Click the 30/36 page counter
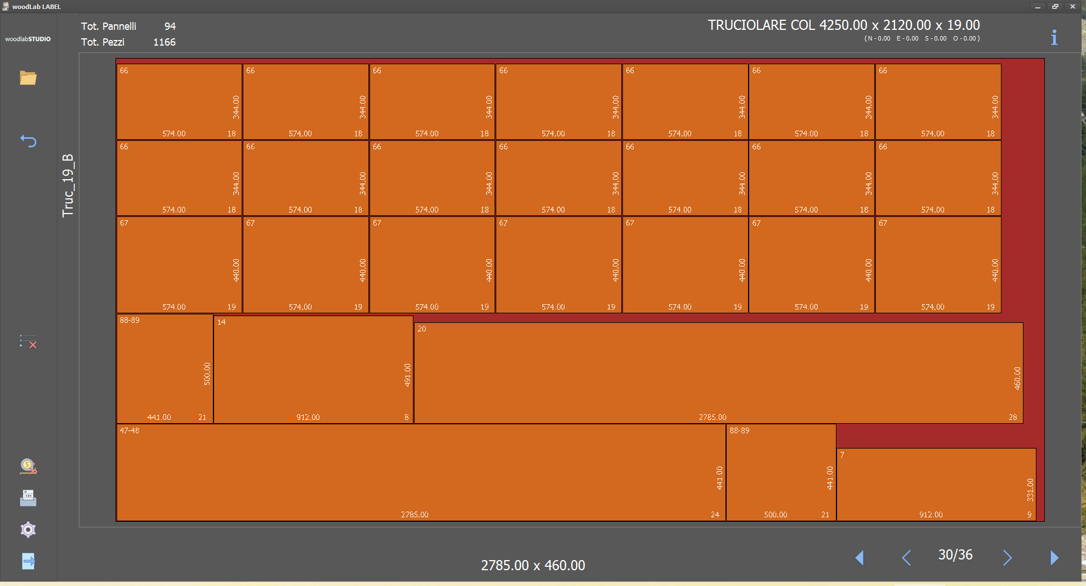Screen dimensions: 1086x586 [955, 555]
